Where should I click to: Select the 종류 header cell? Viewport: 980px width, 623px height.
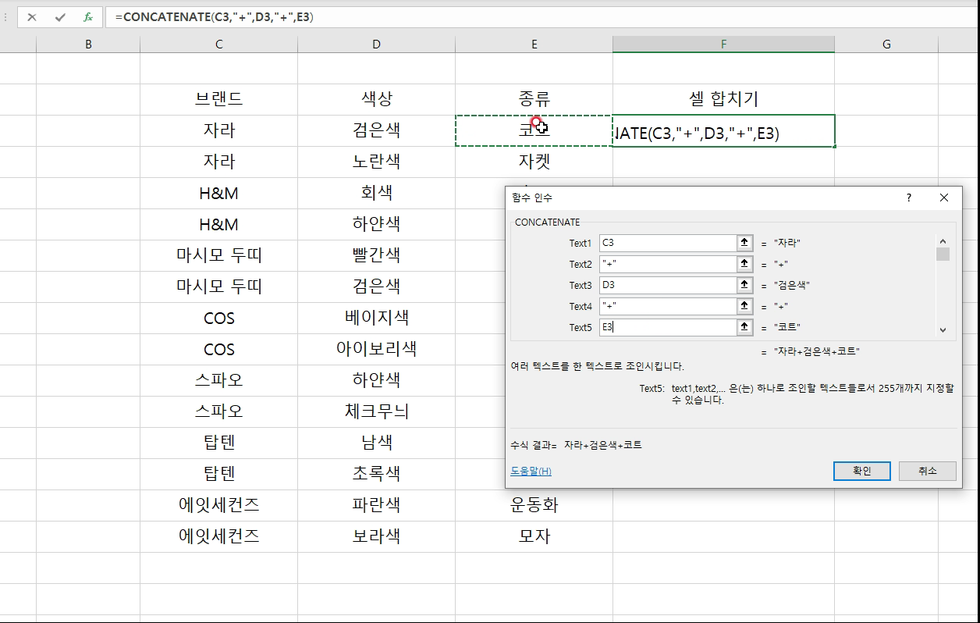point(534,99)
